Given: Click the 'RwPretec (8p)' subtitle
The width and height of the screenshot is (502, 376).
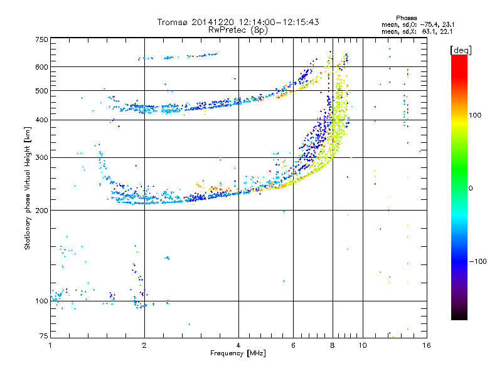Looking at the screenshot, I should 238,30.
